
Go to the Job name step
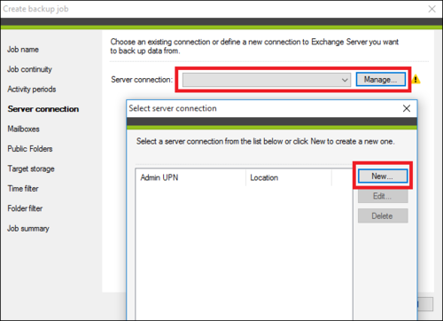point(23,50)
